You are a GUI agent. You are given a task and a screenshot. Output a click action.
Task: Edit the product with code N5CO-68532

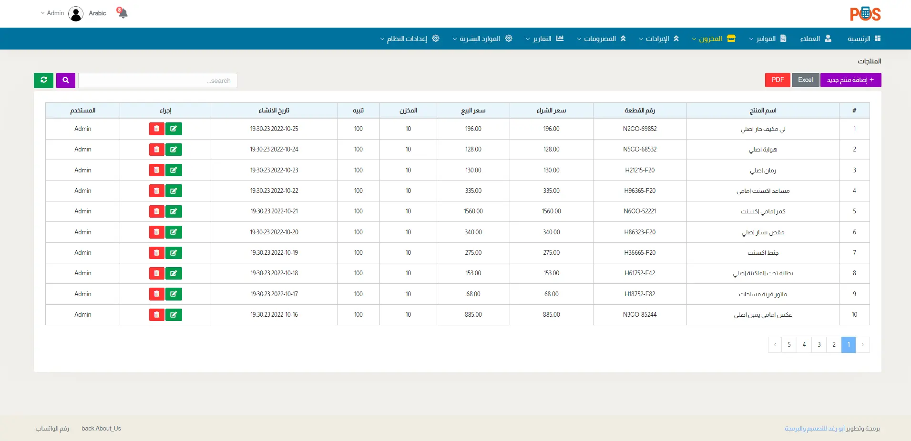(x=174, y=150)
